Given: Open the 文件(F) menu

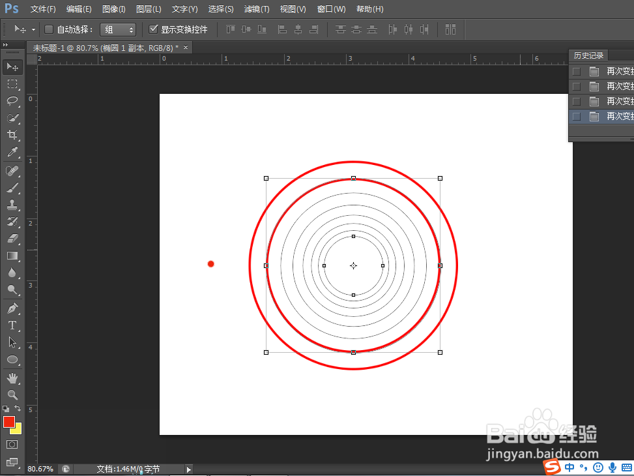Looking at the screenshot, I should pos(43,9).
